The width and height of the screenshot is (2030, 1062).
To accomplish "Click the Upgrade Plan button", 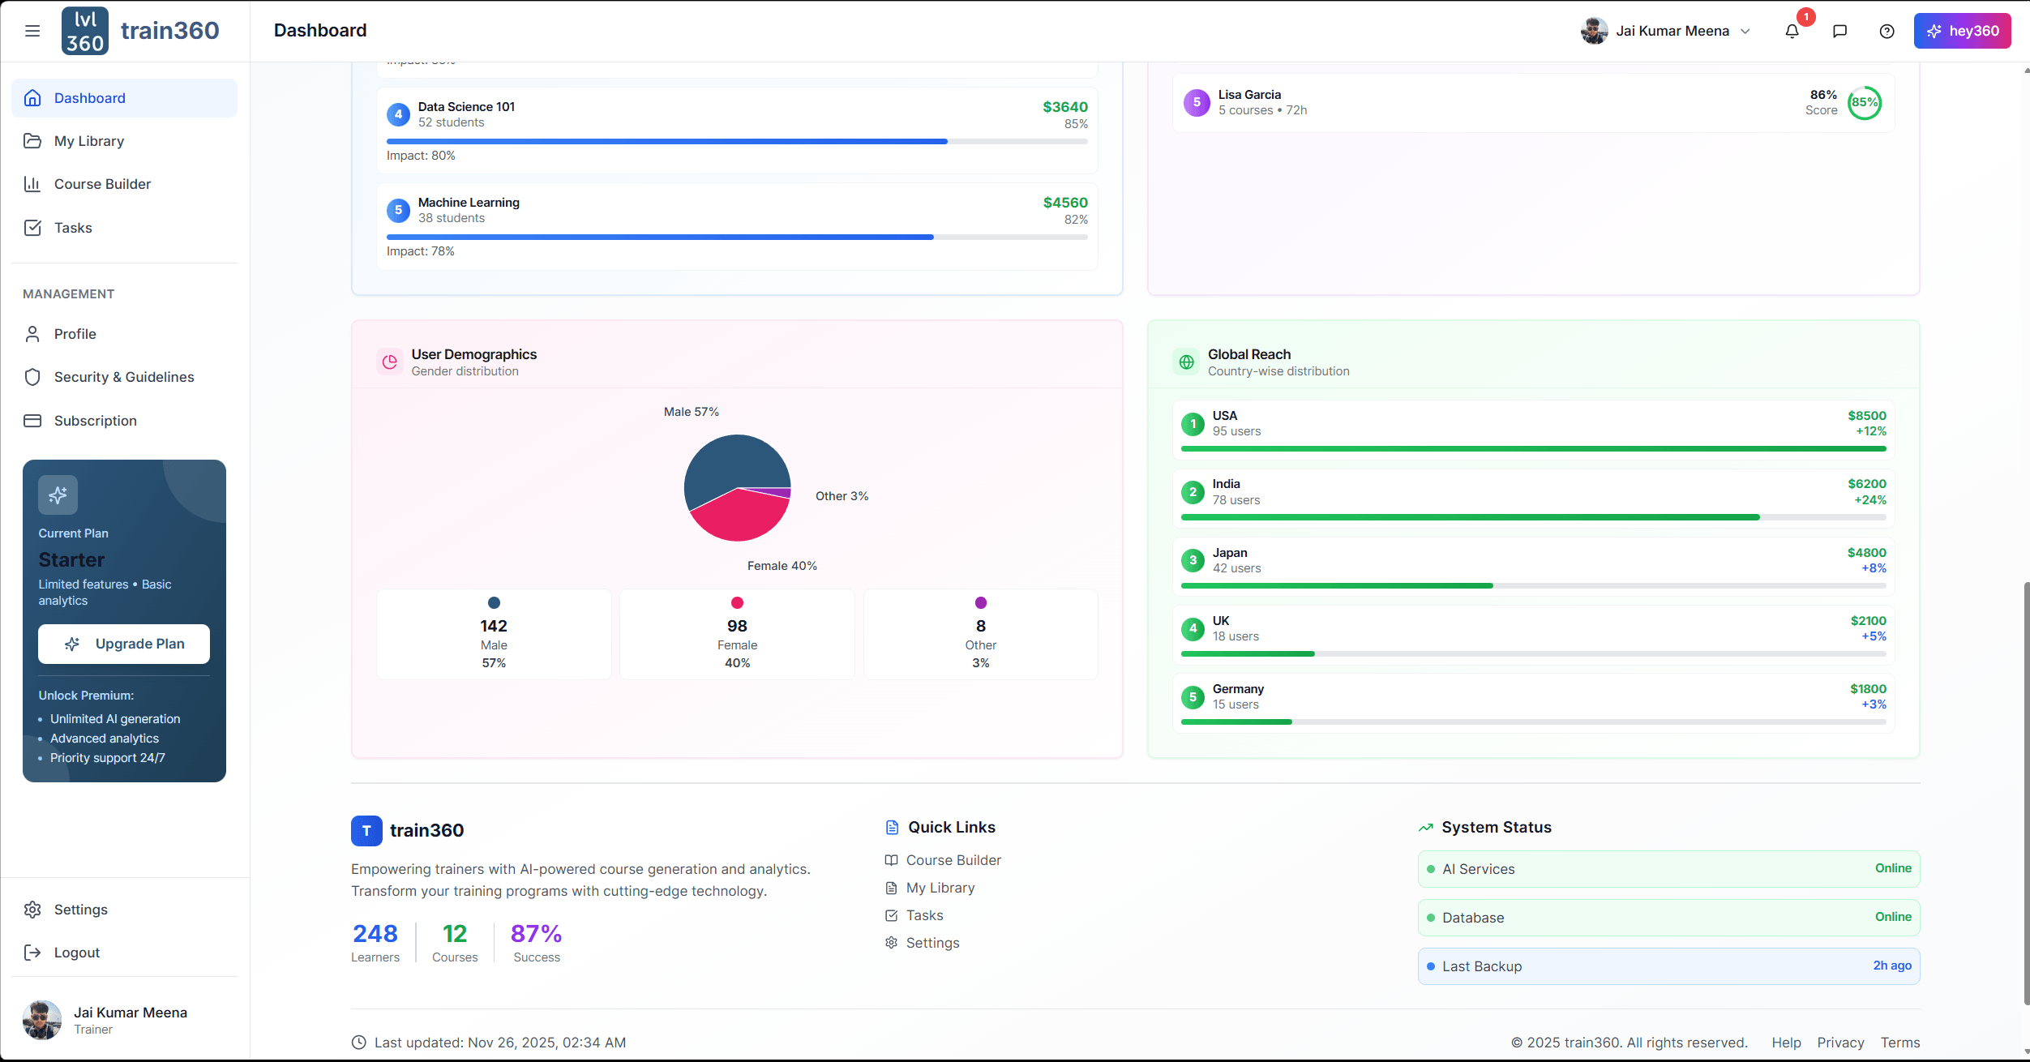I will click(x=124, y=644).
